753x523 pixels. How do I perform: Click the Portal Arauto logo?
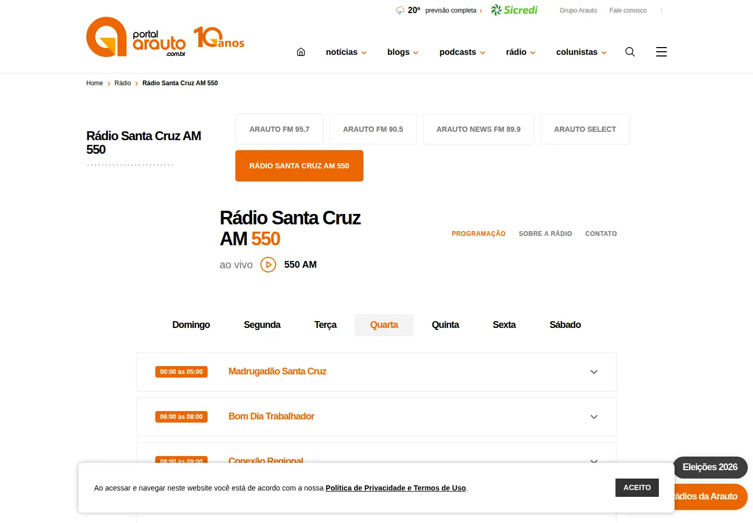(136, 37)
